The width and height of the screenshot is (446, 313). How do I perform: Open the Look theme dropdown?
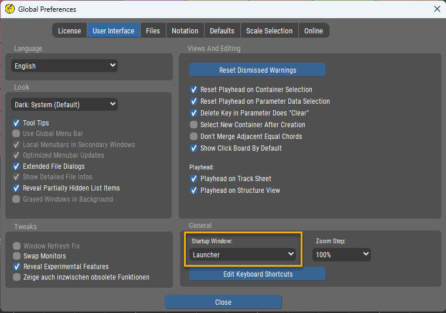coord(64,104)
